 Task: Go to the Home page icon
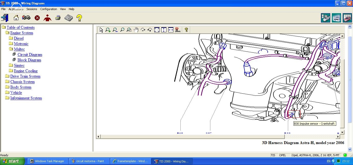click(x=16, y=18)
